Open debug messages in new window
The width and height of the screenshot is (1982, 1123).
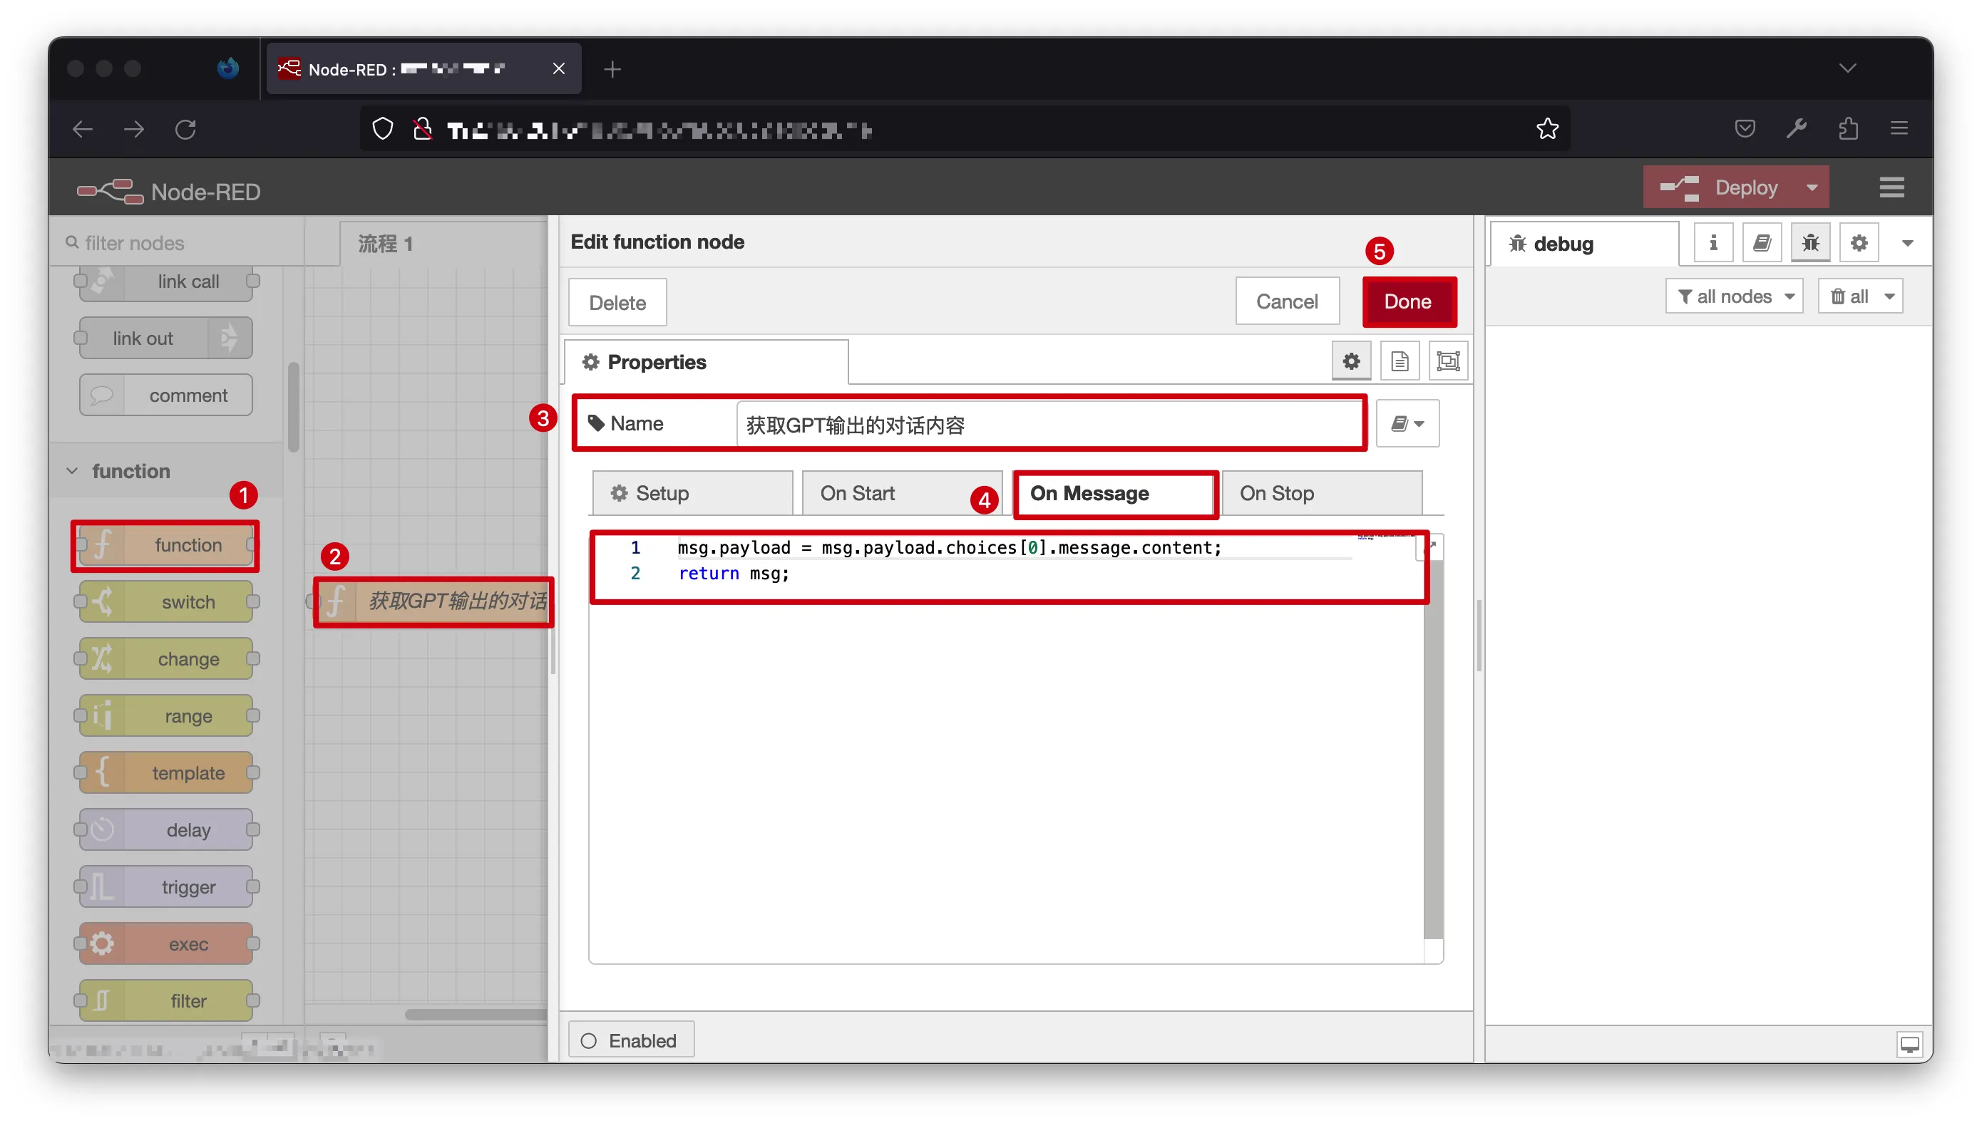tap(1909, 1045)
